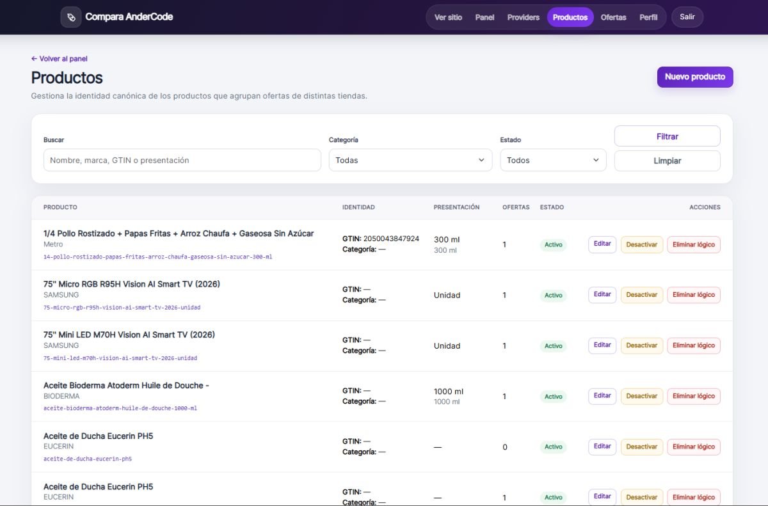Go to the Panel nav item
Image resolution: width=768 pixels, height=506 pixels.
484,17
